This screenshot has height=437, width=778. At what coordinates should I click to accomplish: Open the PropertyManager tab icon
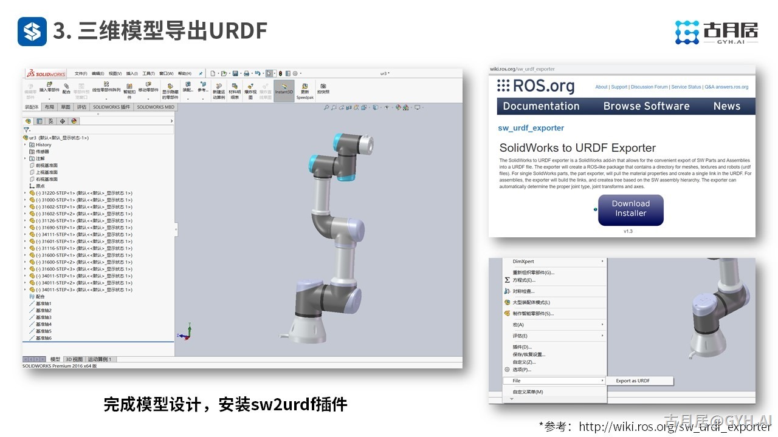point(40,121)
